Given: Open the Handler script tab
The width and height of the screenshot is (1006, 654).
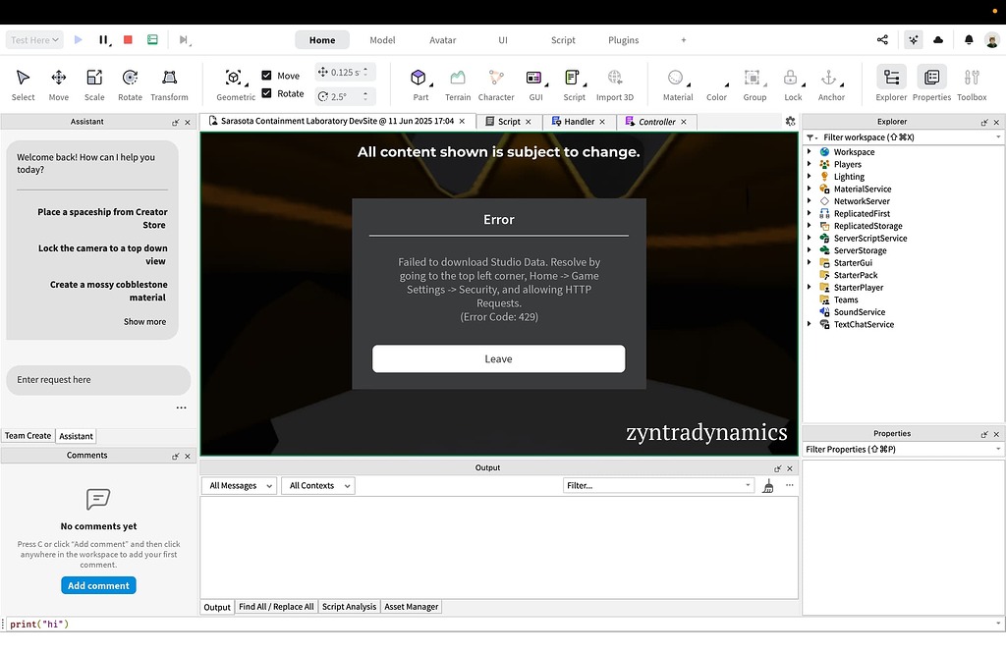Looking at the screenshot, I should (578, 121).
